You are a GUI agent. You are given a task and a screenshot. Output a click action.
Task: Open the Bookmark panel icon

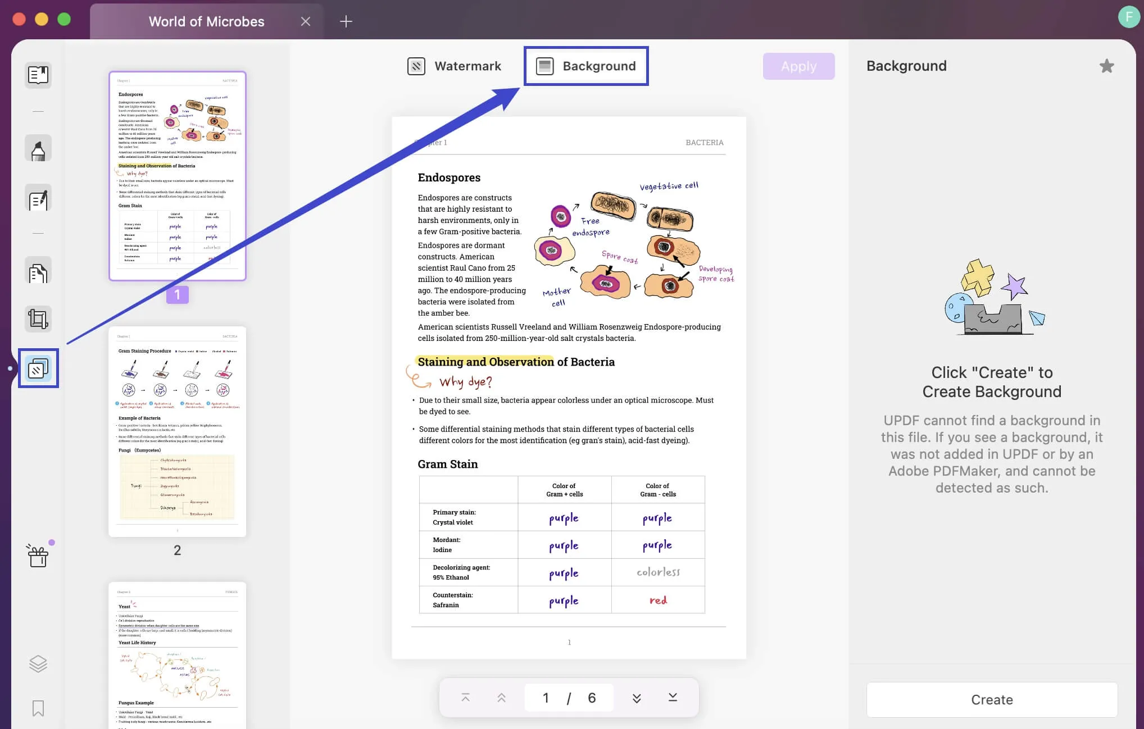(38, 708)
